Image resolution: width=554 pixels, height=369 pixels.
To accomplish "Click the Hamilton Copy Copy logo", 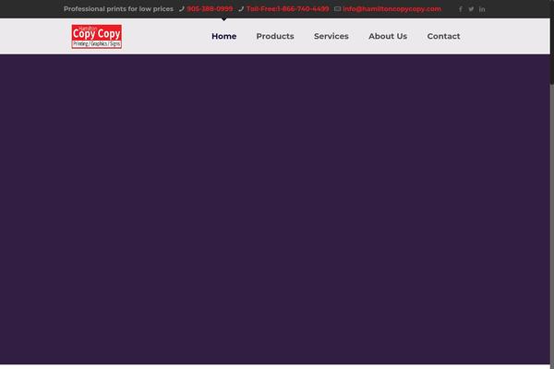I will [x=96, y=36].
